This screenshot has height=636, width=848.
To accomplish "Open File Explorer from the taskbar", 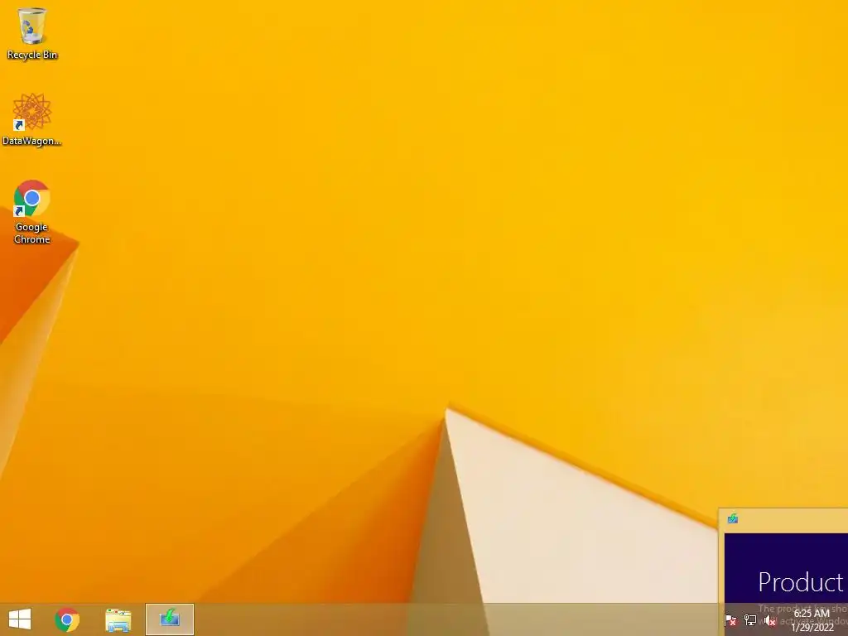I will click(118, 619).
